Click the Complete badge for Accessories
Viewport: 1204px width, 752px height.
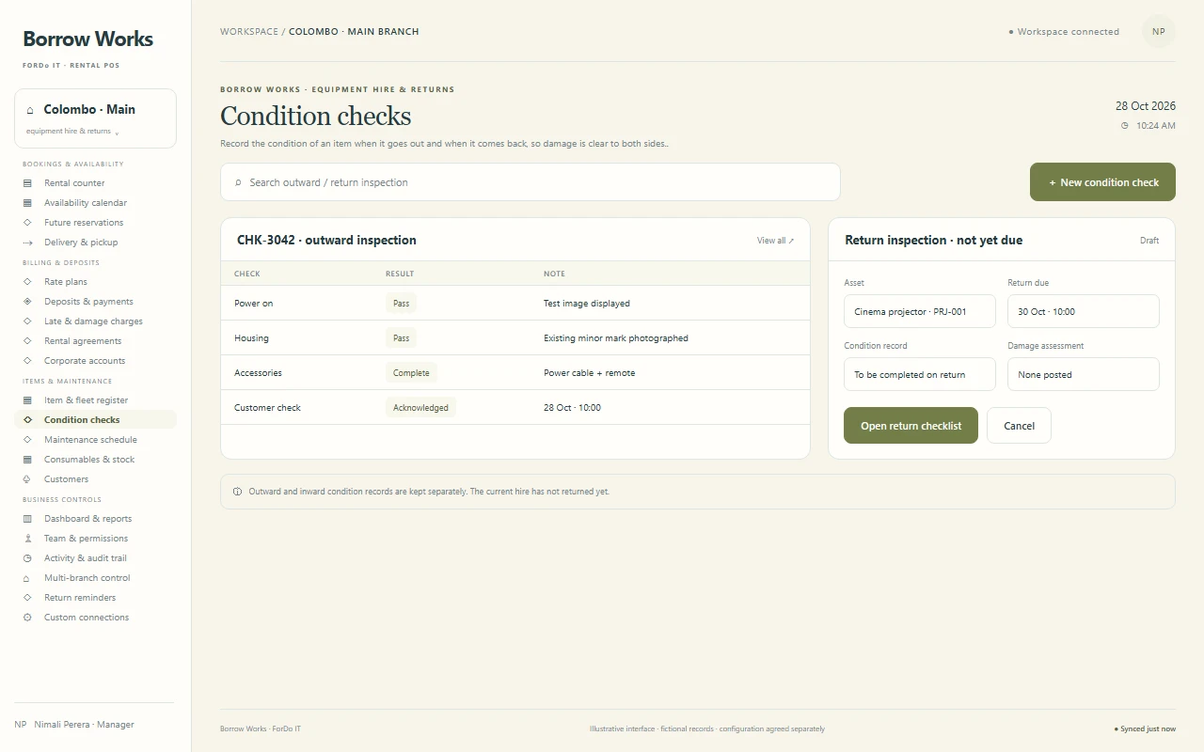point(411,373)
